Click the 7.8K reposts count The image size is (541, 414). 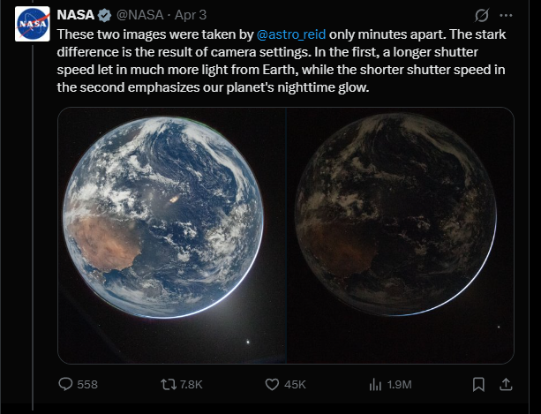192,385
